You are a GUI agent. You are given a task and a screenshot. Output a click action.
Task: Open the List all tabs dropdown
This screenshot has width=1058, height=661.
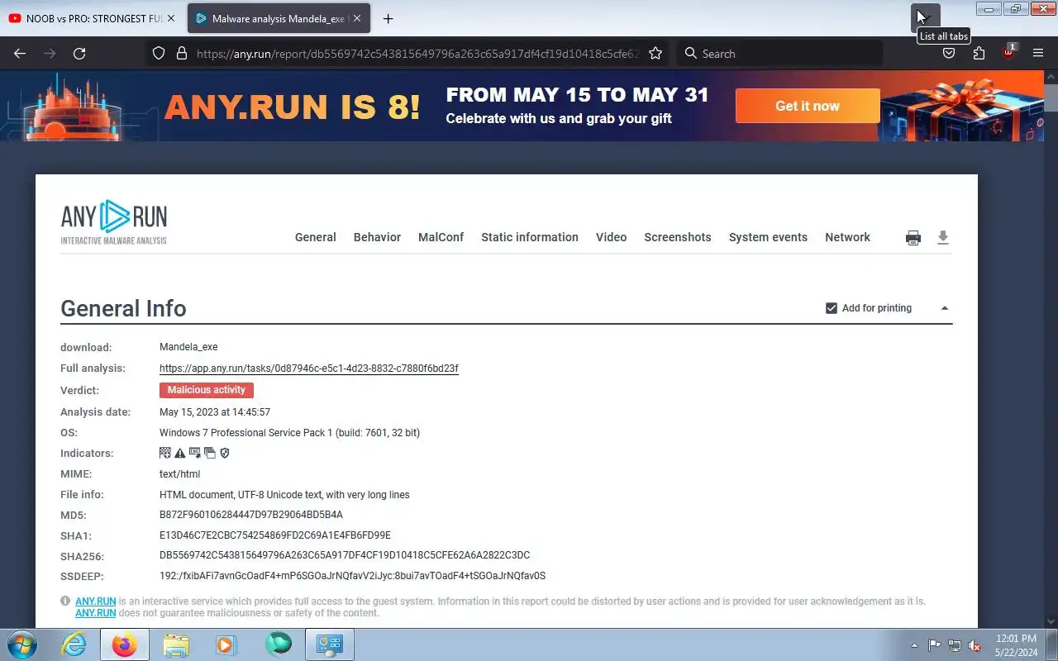click(926, 17)
